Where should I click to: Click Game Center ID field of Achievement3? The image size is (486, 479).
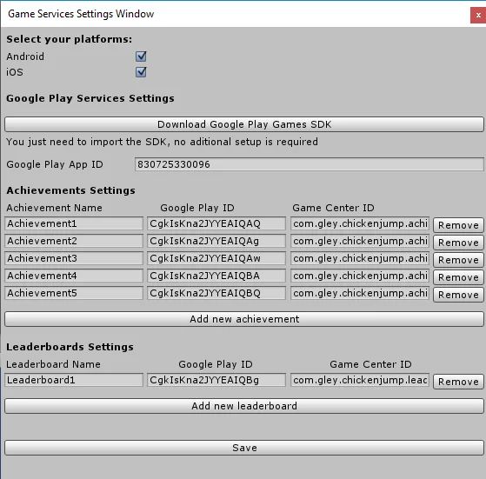click(360, 258)
